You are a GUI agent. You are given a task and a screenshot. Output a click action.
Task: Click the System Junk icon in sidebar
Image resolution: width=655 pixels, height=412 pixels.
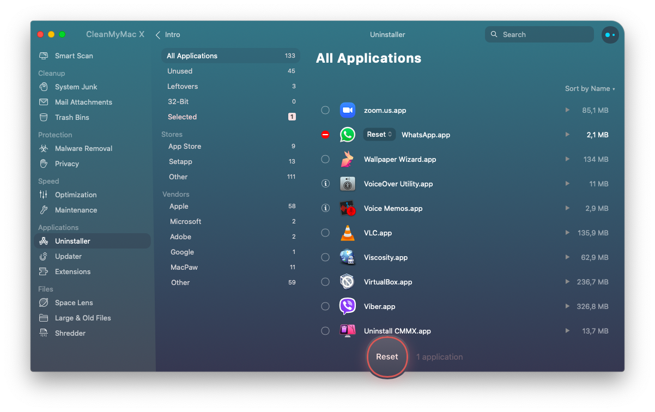point(44,87)
